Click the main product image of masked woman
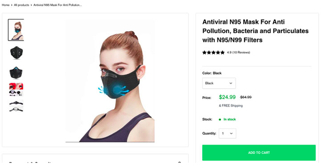 pyautogui.click(x=110, y=81)
